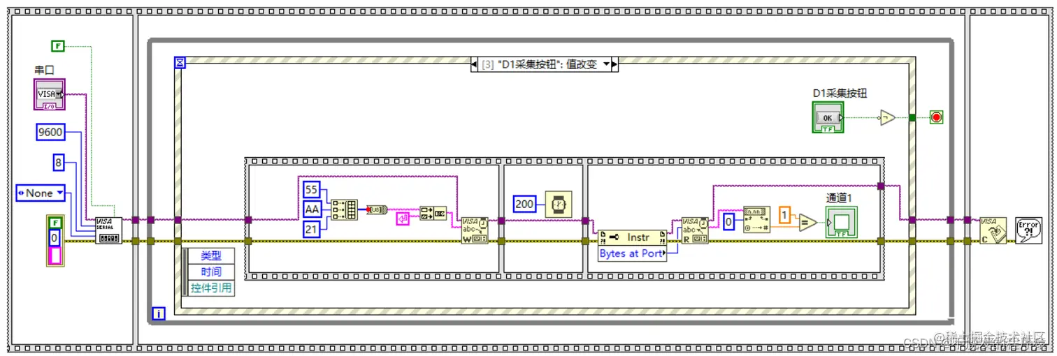
Task: Click the 串口 label text
Action: pyautogui.click(x=44, y=70)
